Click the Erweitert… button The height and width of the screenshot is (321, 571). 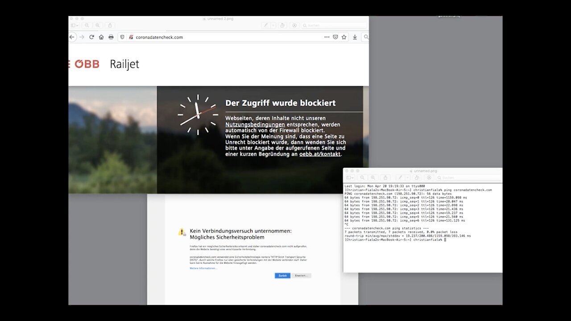point(302,276)
